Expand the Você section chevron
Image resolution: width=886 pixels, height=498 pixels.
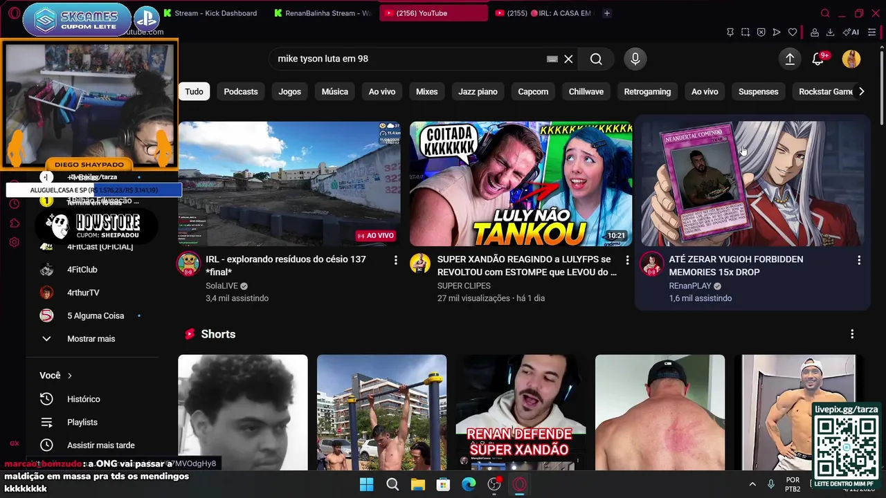click(x=70, y=376)
